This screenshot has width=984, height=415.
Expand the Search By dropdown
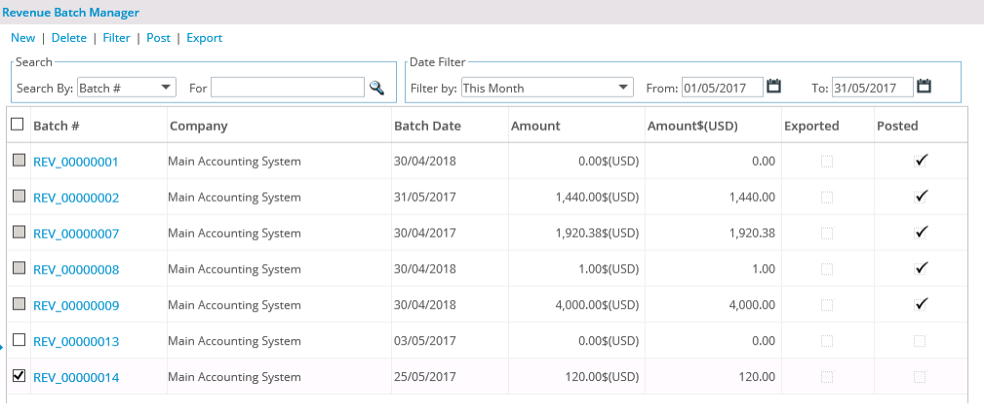[x=126, y=88]
